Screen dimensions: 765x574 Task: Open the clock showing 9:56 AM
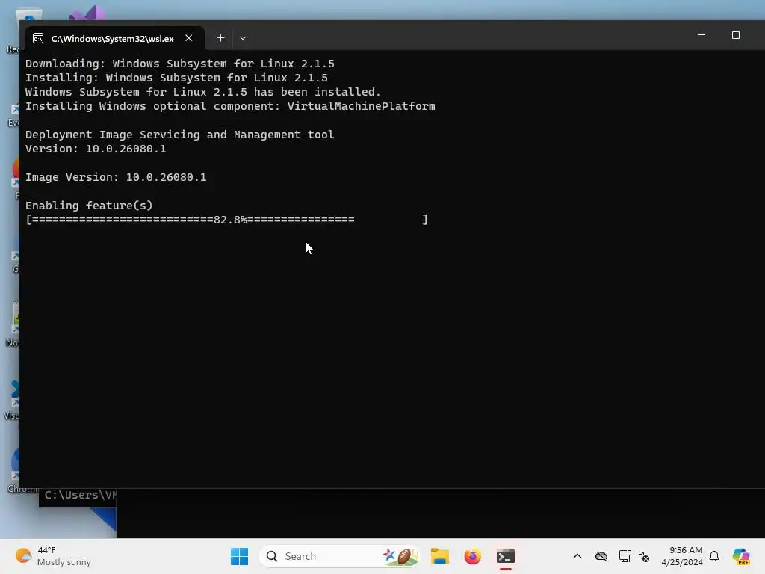pos(682,556)
